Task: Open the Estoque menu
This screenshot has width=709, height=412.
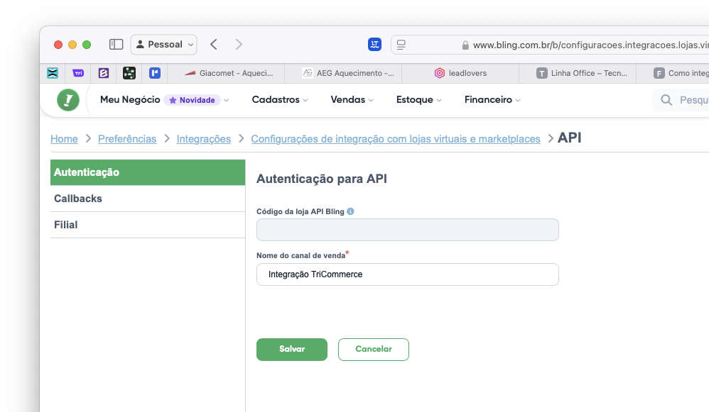Action: (x=415, y=100)
